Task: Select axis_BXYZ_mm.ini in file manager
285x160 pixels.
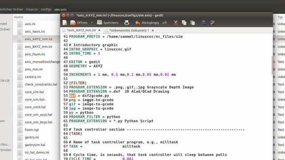Action: (39, 47)
